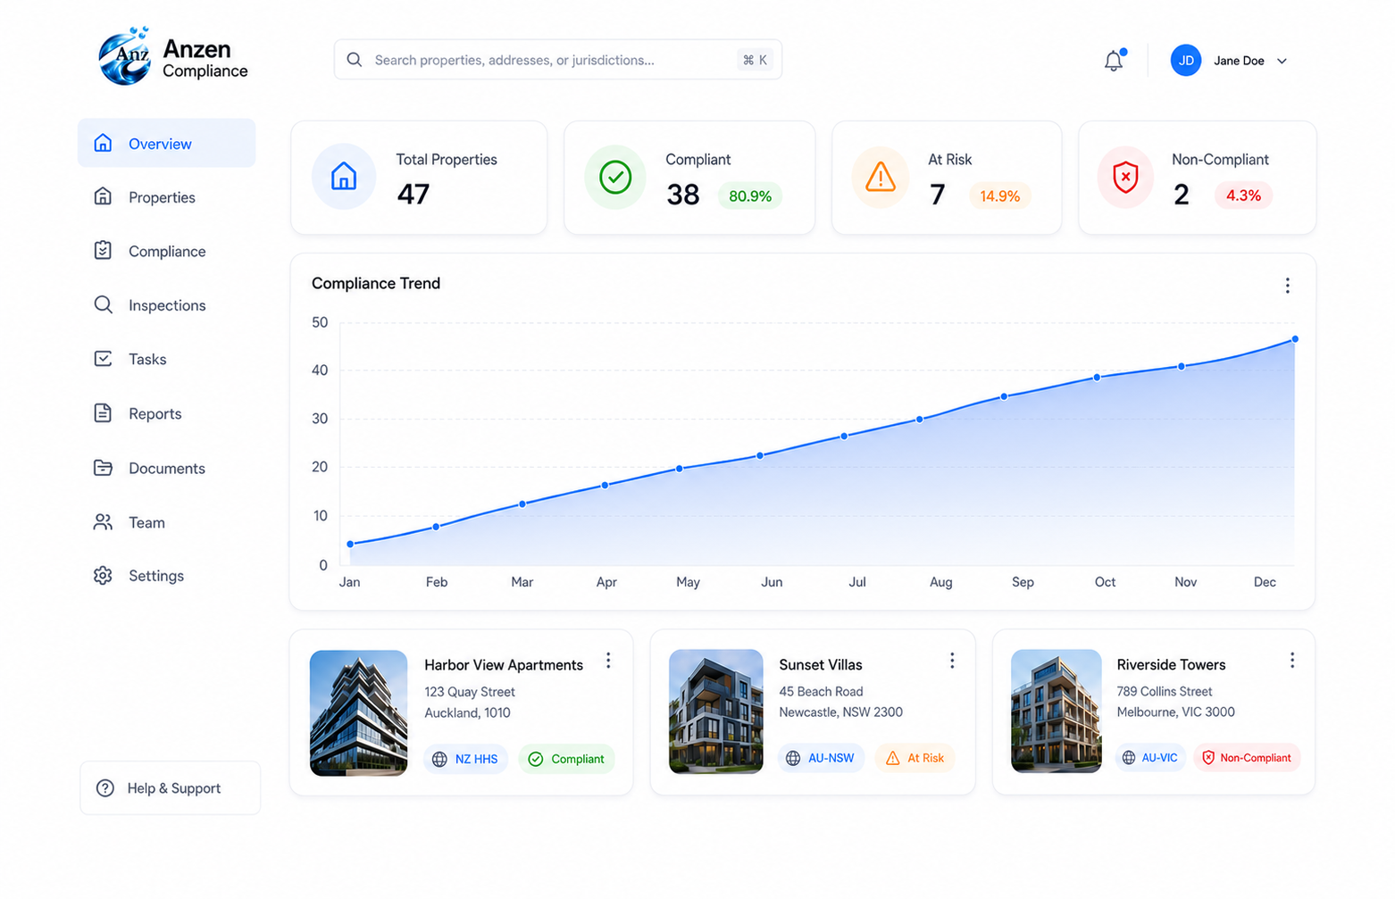Click the Total Properties value 47
Viewport: 1395px width, 899px height.
point(413,194)
